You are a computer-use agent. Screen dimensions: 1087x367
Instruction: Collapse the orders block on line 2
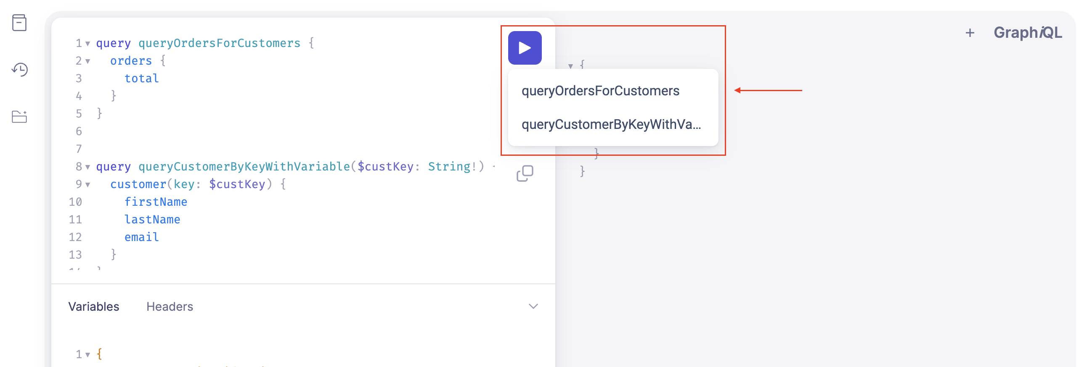tap(88, 62)
